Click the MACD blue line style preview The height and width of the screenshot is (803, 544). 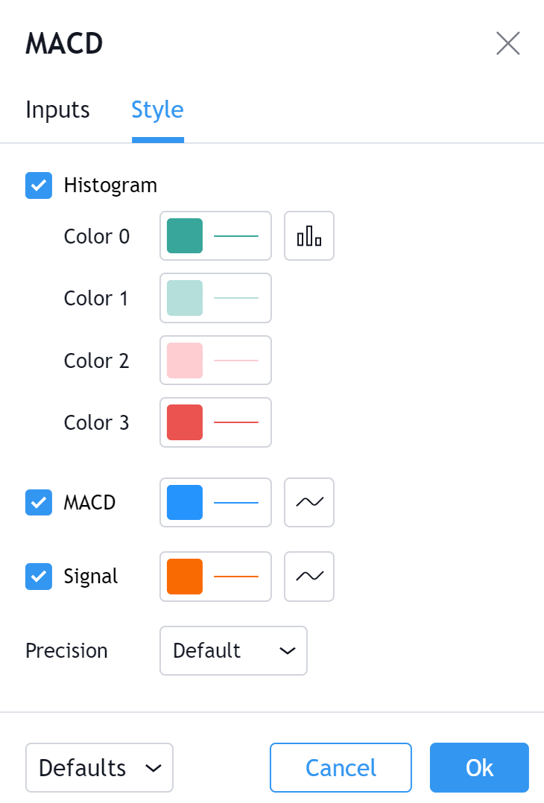click(236, 503)
